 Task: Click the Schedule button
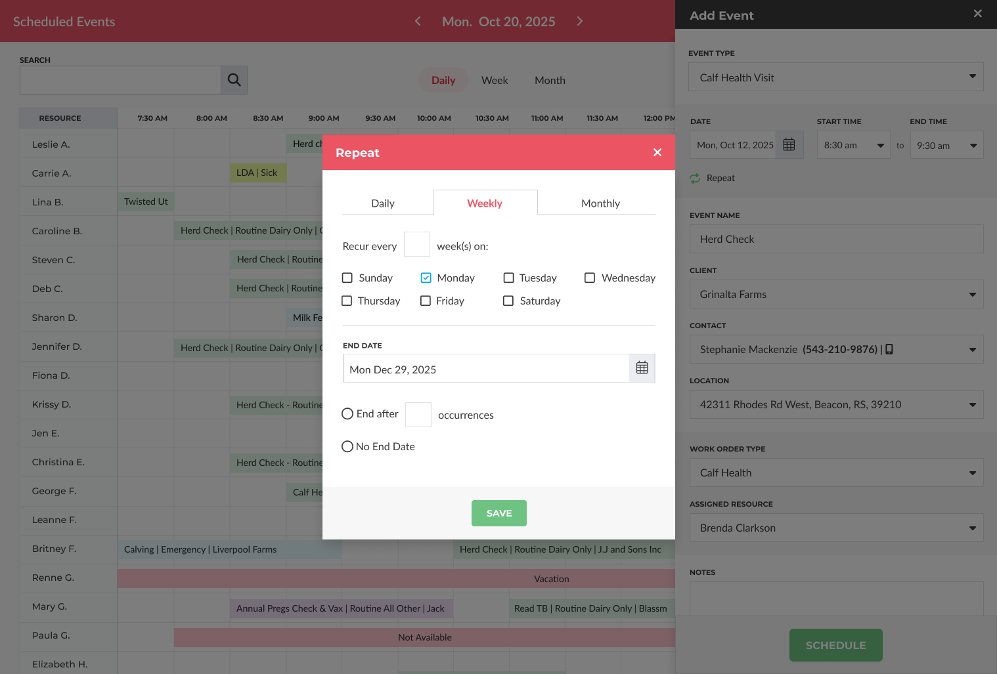[x=835, y=645]
